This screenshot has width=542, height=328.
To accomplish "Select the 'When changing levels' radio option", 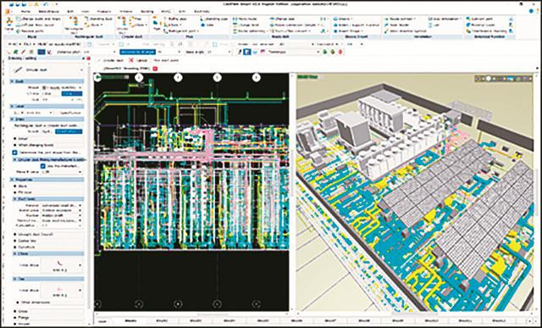I will pos(15,145).
